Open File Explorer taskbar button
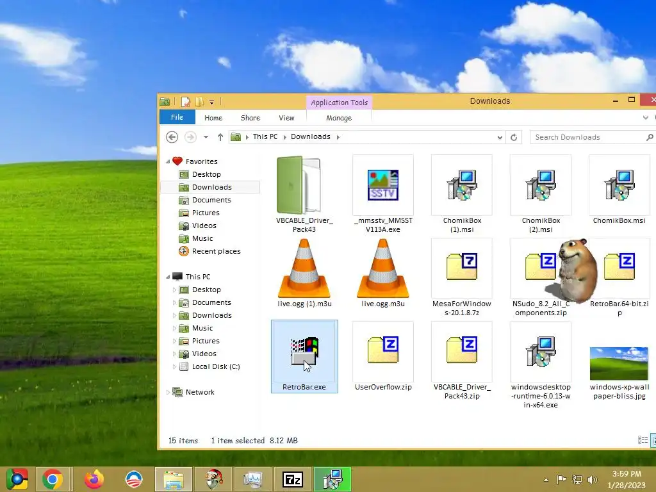The height and width of the screenshot is (492, 656). click(x=173, y=479)
